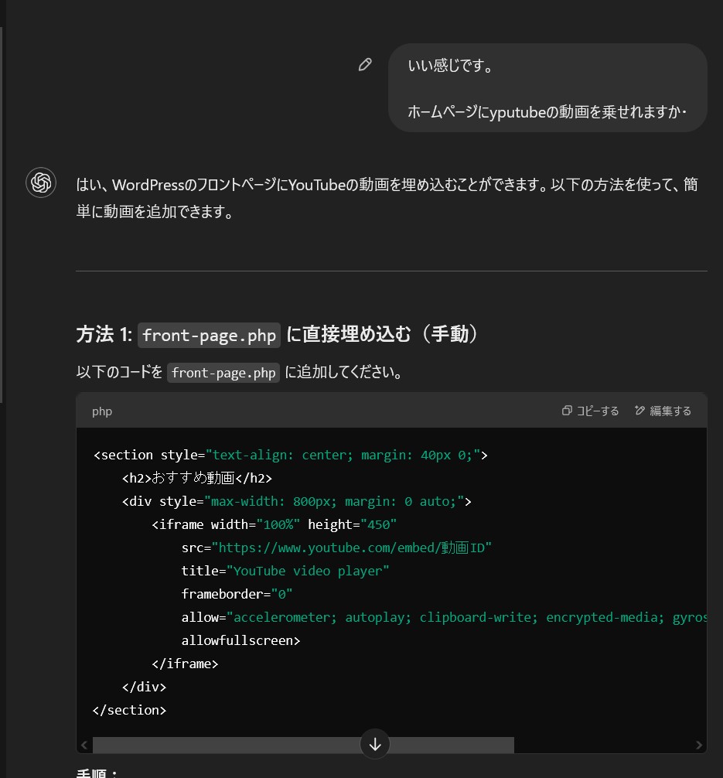
Task: Copy the PHP code with コピーする
Action: click(x=591, y=411)
